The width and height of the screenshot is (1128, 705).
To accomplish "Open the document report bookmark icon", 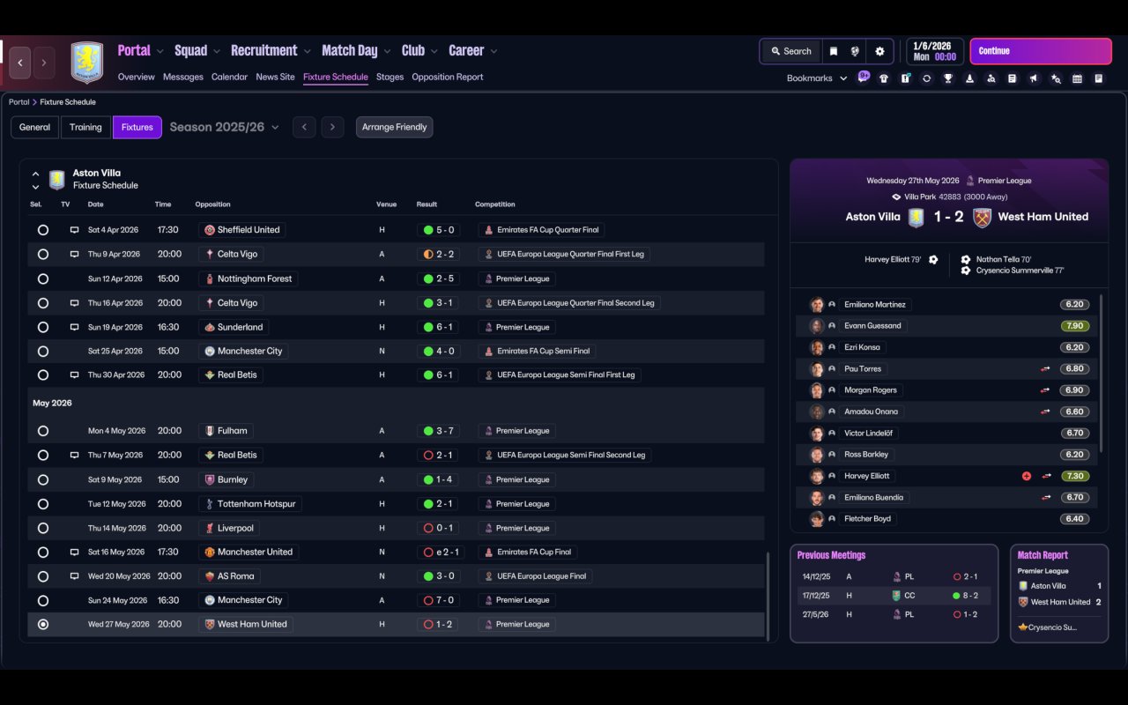I will [1012, 78].
